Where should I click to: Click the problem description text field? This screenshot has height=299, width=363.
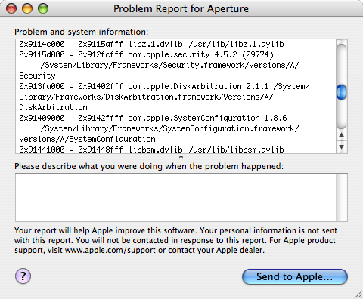click(175, 197)
